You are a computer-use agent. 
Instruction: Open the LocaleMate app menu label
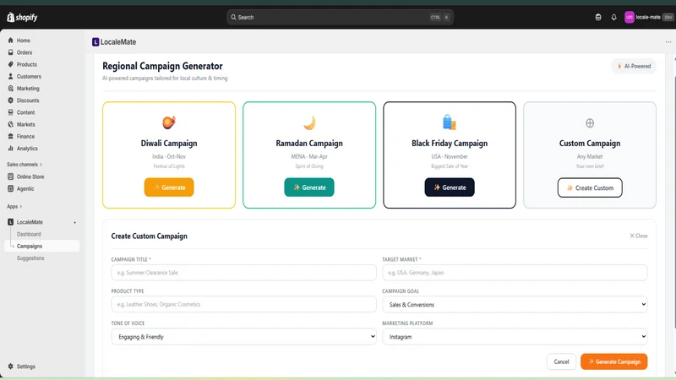pyautogui.click(x=30, y=222)
